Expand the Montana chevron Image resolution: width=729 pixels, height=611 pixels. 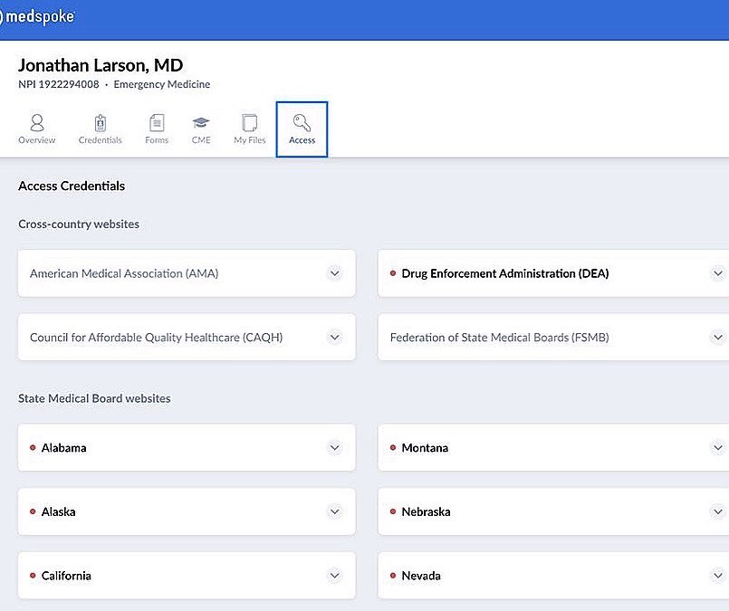(718, 448)
